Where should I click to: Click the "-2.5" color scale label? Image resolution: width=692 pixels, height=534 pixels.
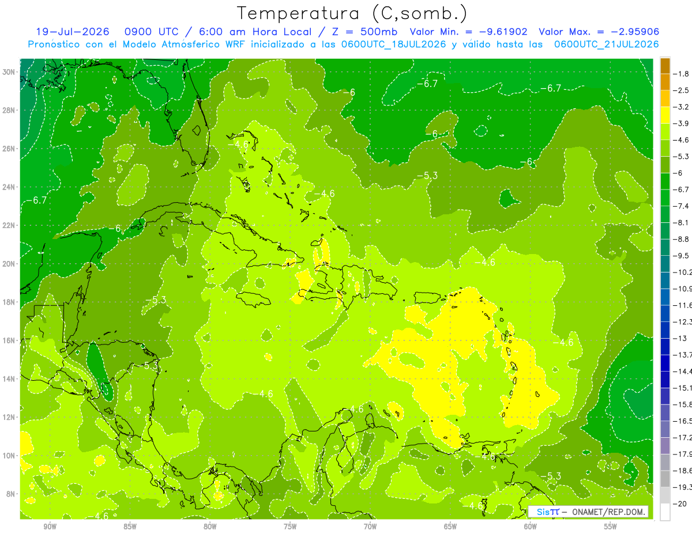(682, 90)
